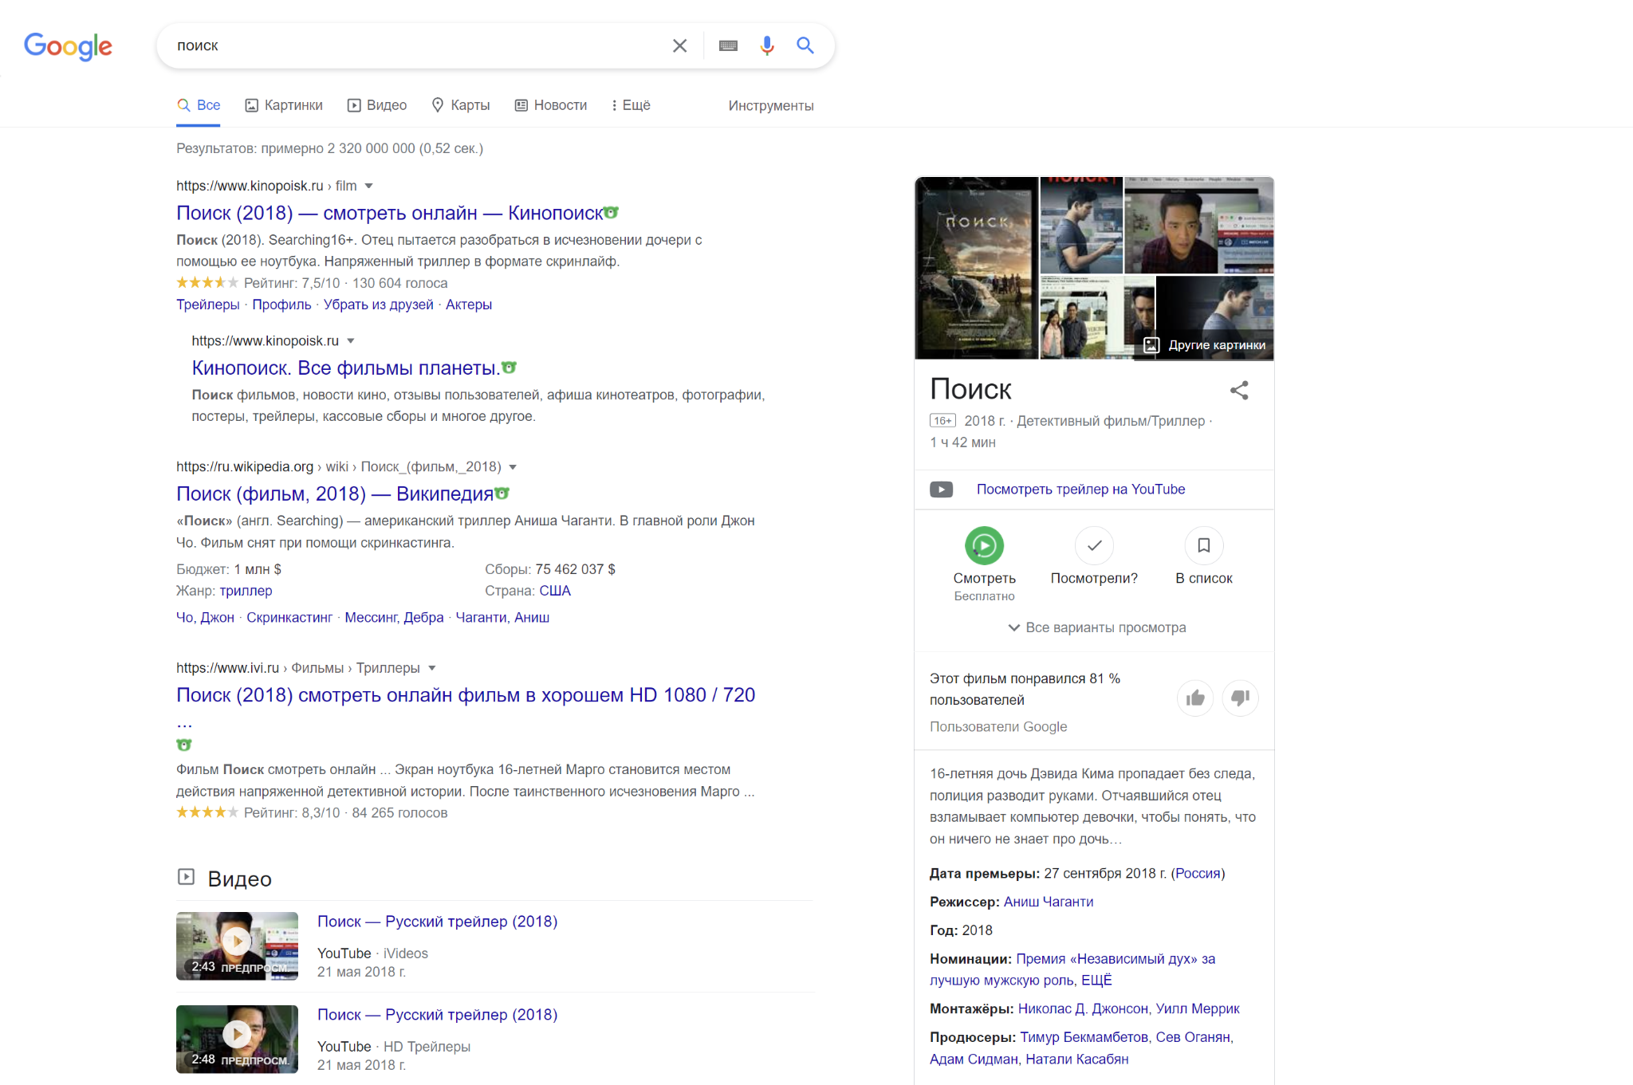Screen dimensions: 1633x1085
Task: Open Тимур Бекмамбетов link
Action: coord(1084,1037)
